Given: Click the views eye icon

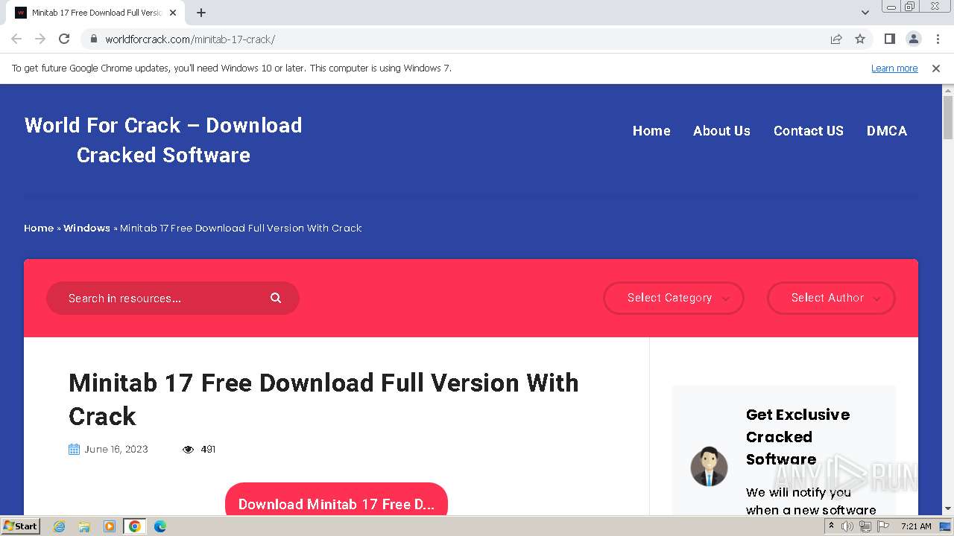Looking at the screenshot, I should [188, 449].
